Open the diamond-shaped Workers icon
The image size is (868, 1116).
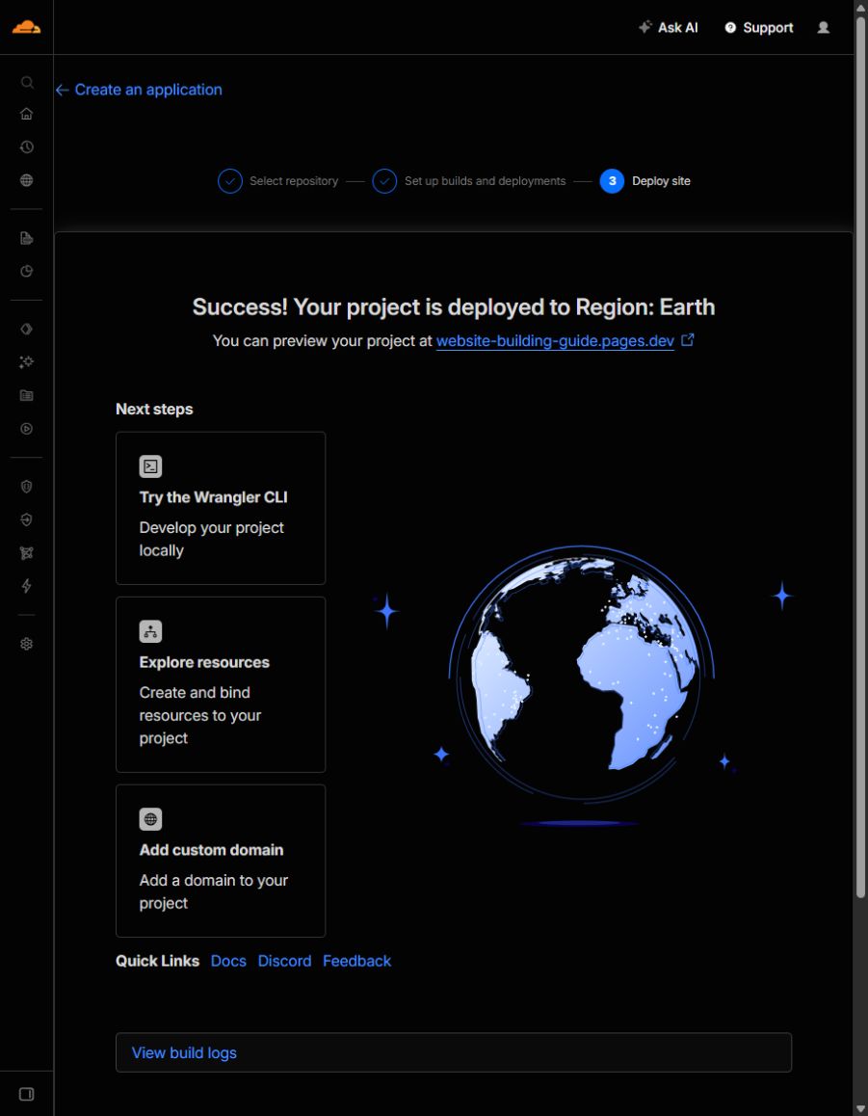tap(26, 329)
